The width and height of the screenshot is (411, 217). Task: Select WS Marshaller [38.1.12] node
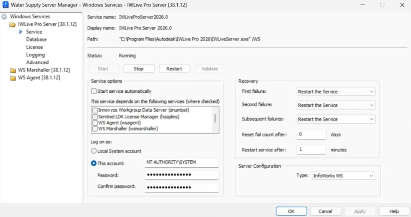(x=44, y=70)
